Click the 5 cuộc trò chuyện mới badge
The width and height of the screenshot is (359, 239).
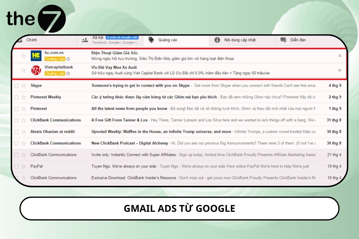pos(122,37)
